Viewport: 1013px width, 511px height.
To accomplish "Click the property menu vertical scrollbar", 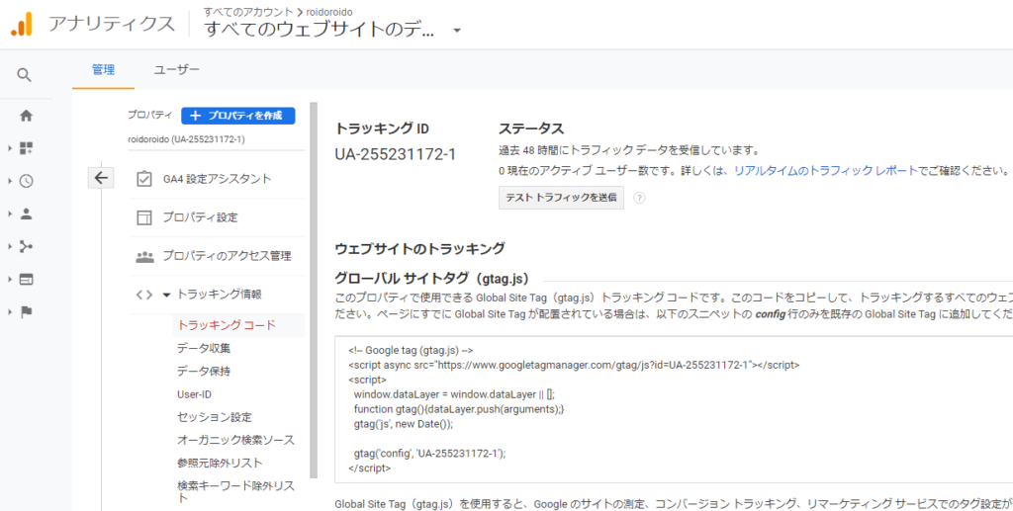I will (314, 291).
